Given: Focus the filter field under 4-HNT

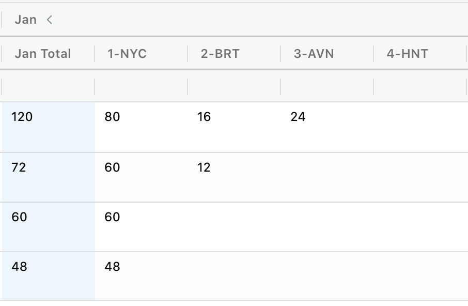Looking at the screenshot, I should tap(420, 86).
